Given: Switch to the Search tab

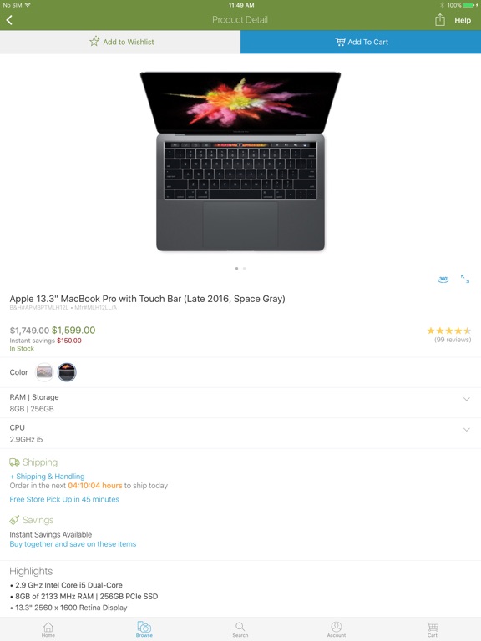Looking at the screenshot, I should coord(240,629).
